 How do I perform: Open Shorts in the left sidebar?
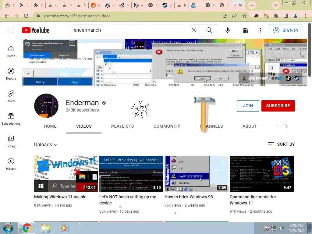11,97
